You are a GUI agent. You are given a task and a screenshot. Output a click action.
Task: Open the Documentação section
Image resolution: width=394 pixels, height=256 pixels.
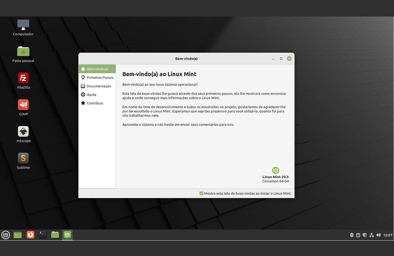pyautogui.click(x=97, y=86)
